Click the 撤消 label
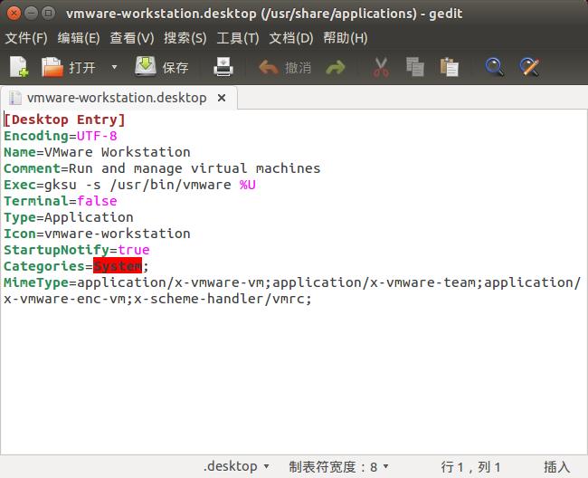The height and width of the screenshot is (478, 588). click(x=298, y=68)
